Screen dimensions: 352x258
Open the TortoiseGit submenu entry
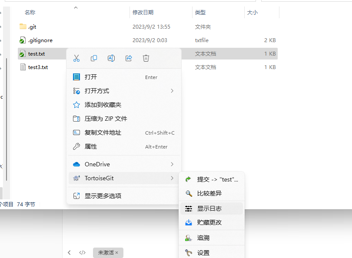click(x=124, y=178)
